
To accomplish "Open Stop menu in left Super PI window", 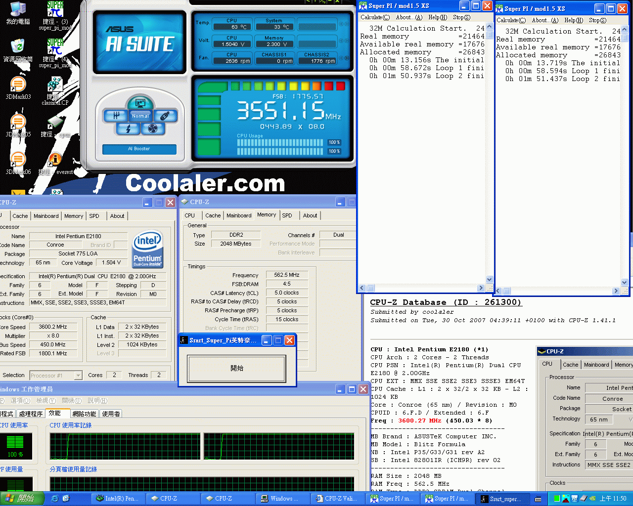I will click(461, 17).
